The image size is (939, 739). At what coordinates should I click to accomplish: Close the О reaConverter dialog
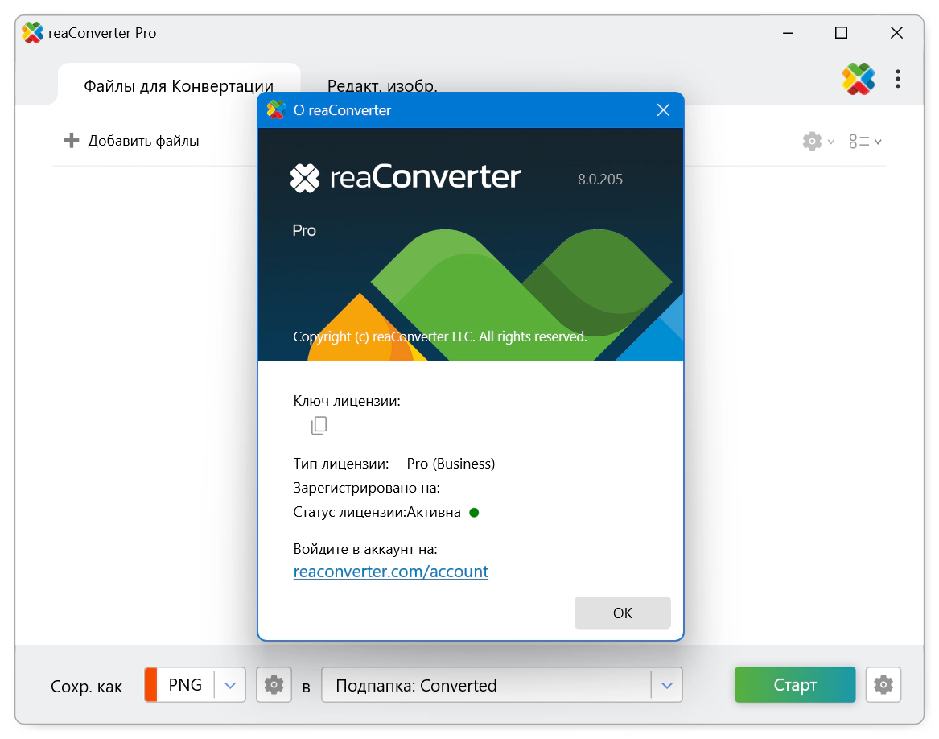pyautogui.click(x=663, y=110)
